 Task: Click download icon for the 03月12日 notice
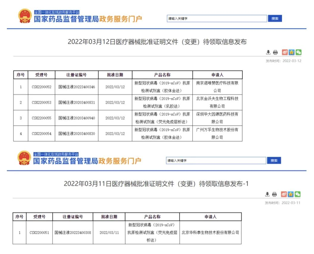click(268, 52)
